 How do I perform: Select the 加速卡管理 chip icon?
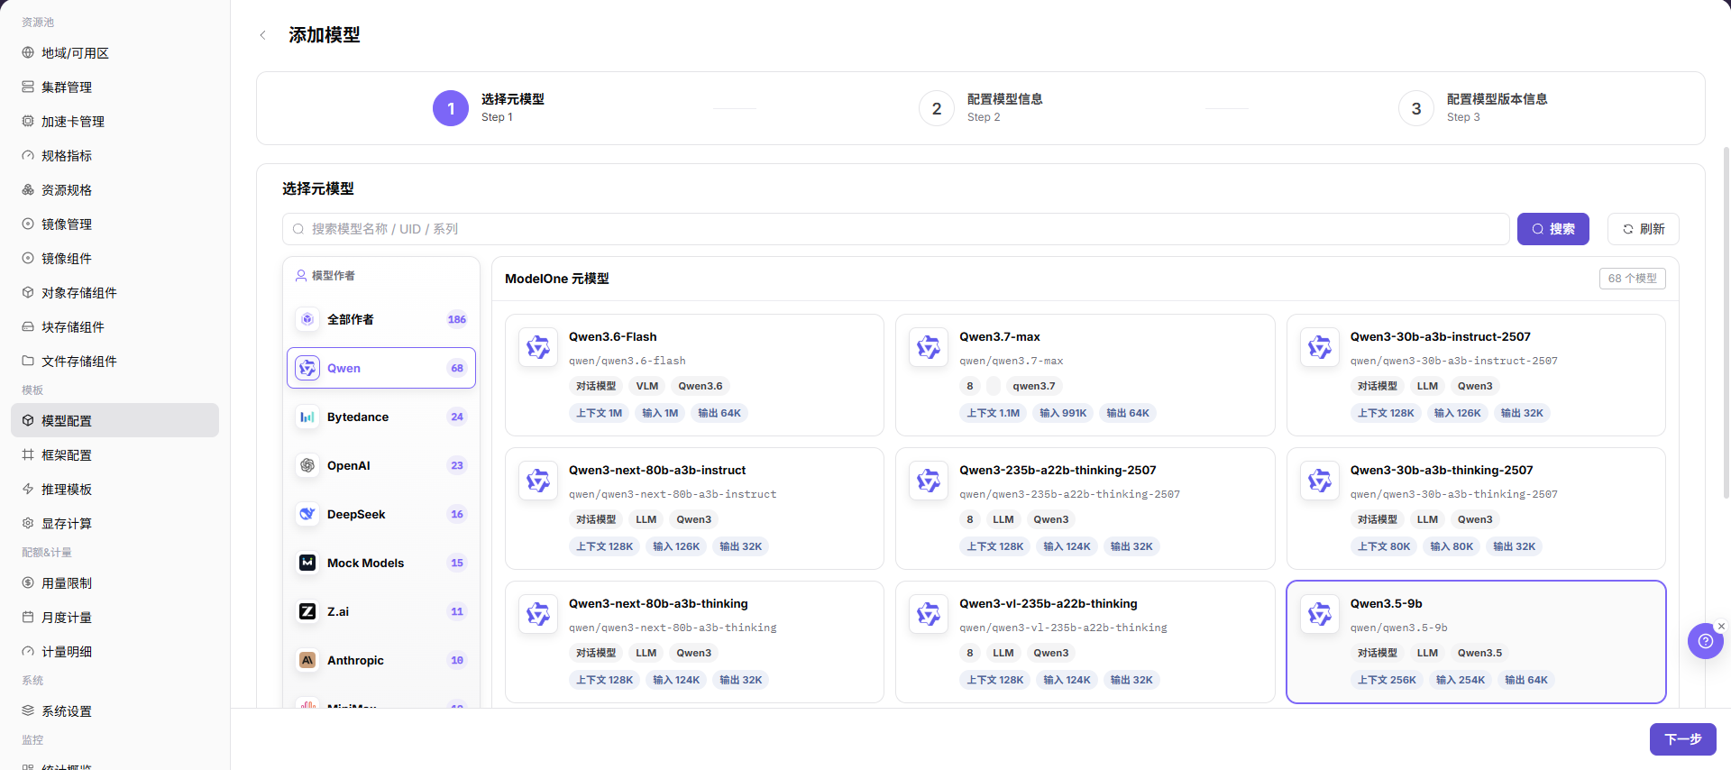28,122
